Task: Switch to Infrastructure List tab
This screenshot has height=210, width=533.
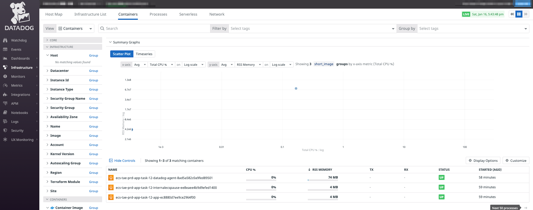Action: click(x=90, y=14)
